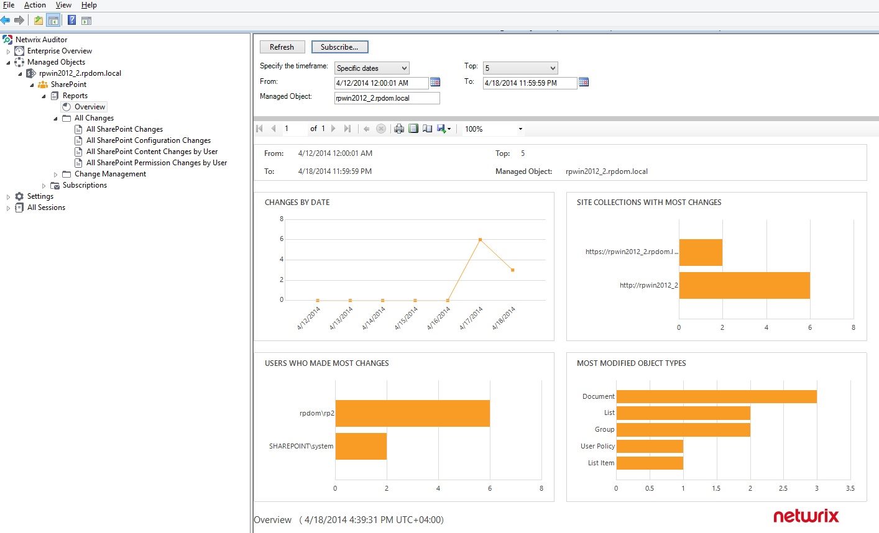This screenshot has width=879, height=533.
Task: Click the Netwrix Auditor root icon
Action: tap(7, 40)
